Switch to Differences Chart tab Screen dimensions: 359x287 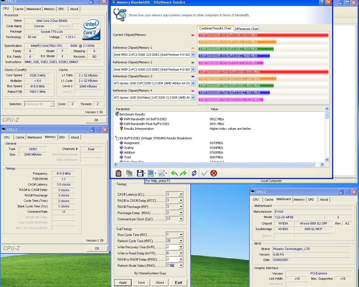(247, 29)
